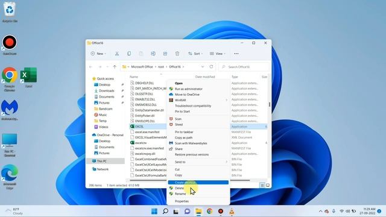The width and height of the screenshot is (386, 217).
Task: Click Search Office16 input box
Action: pyautogui.click(x=244, y=67)
